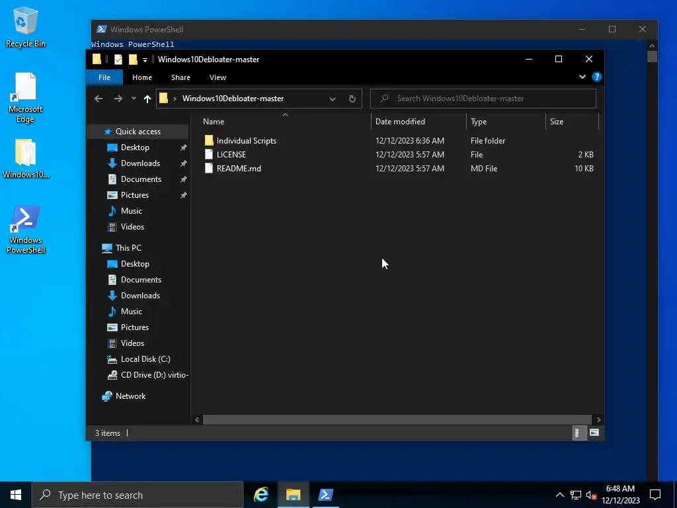This screenshot has height=508, width=677.
Task: Click Windows10Debloater-master breadcrumb in address bar
Action: [x=233, y=99]
